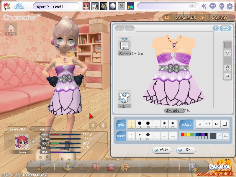Click the ปิด close button
236x177 pixels.
point(186,150)
